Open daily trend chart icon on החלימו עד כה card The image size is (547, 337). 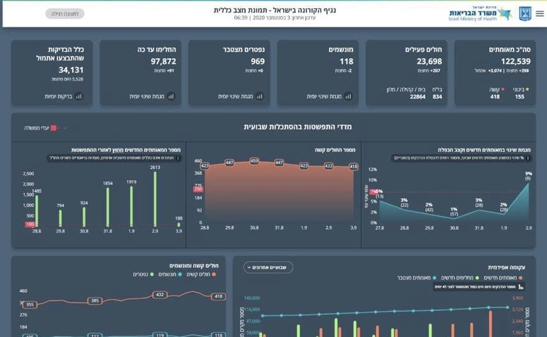171,96
